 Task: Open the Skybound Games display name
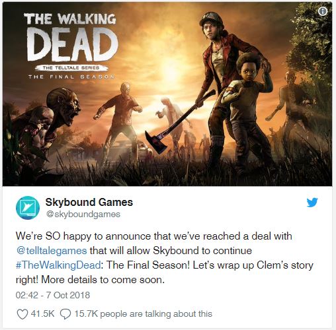(89, 202)
